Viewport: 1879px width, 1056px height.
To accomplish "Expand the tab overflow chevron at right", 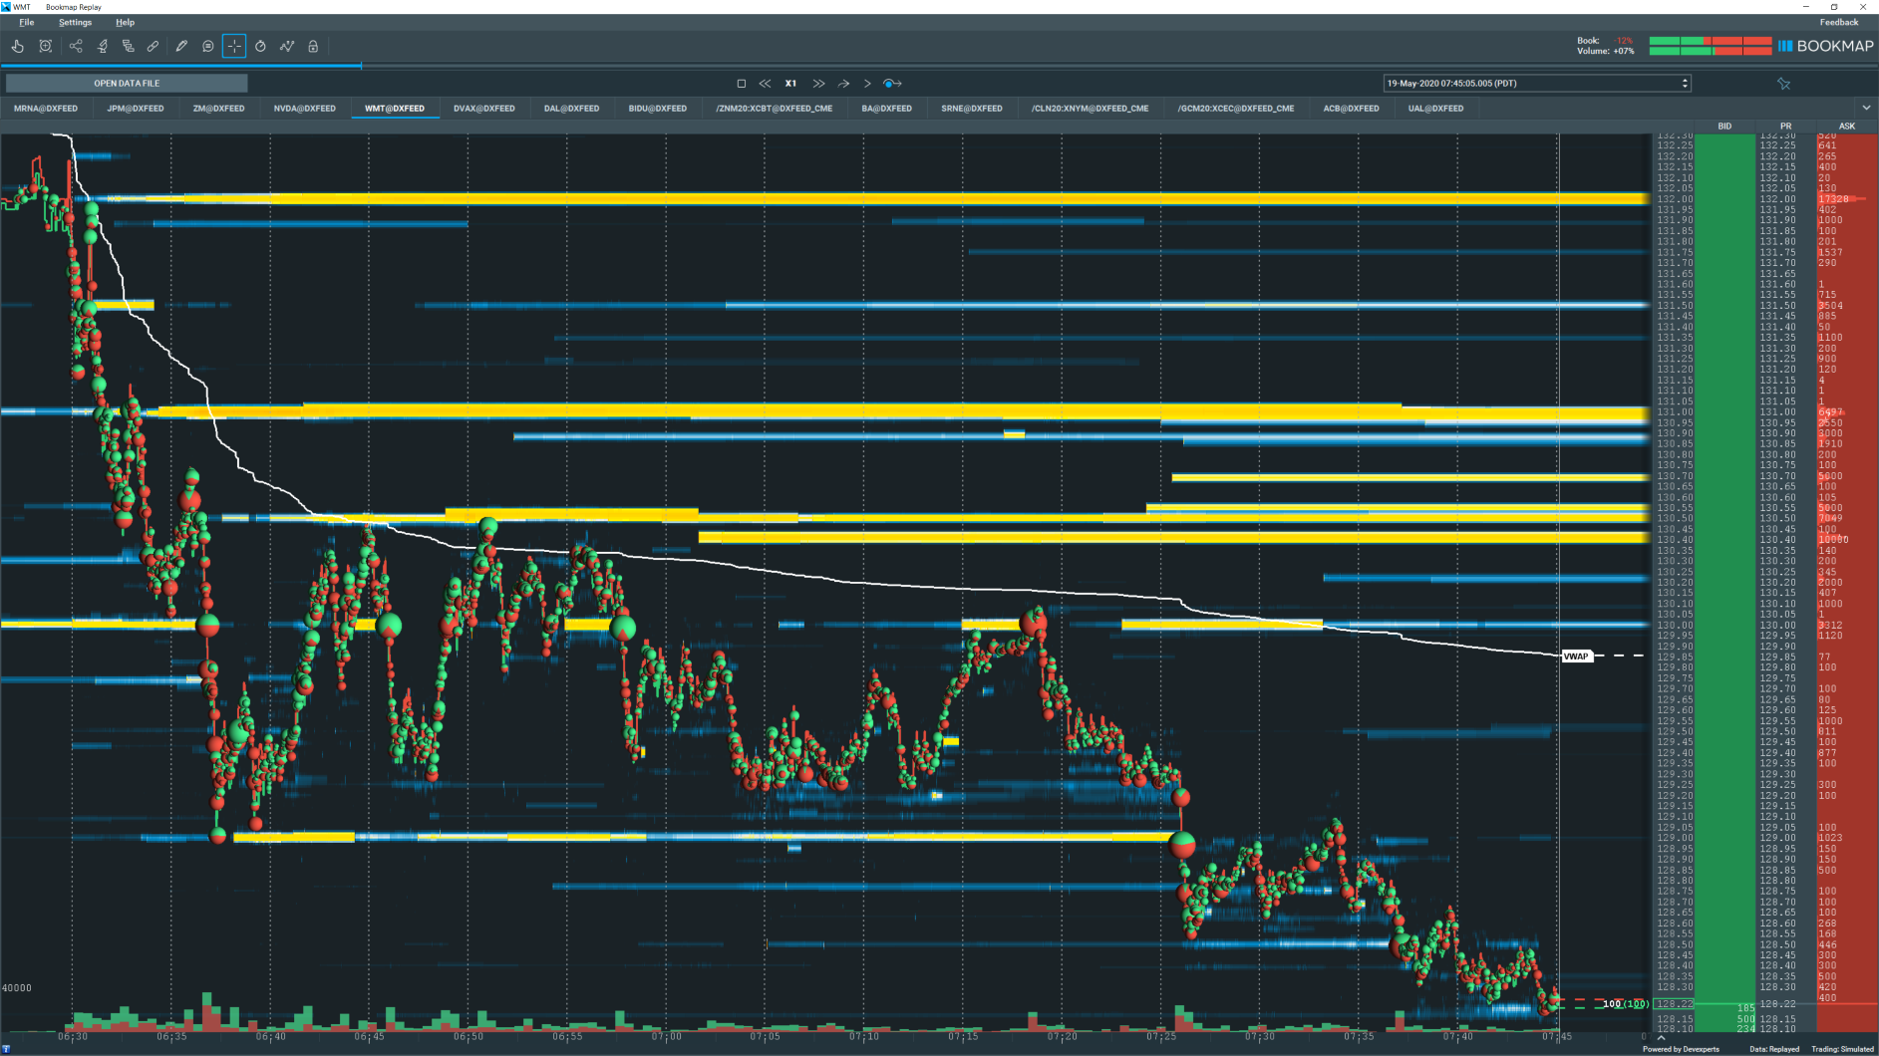I will pyautogui.click(x=1866, y=108).
